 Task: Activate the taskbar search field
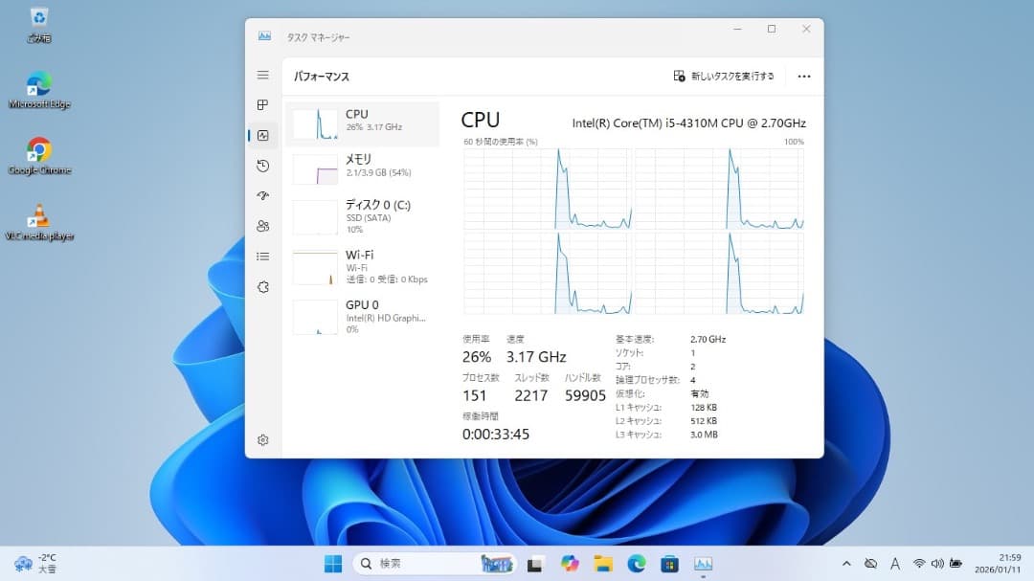coord(412,564)
